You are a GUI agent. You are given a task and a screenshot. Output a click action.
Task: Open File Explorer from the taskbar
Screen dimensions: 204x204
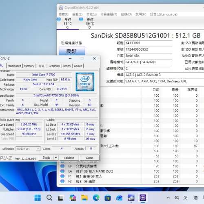[x=84, y=197]
